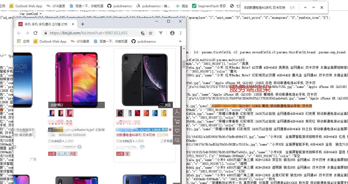Open pubdreamcc GitHub bookmark in front window
Viewport: 348px width, 184px height.
click(x=144, y=41)
